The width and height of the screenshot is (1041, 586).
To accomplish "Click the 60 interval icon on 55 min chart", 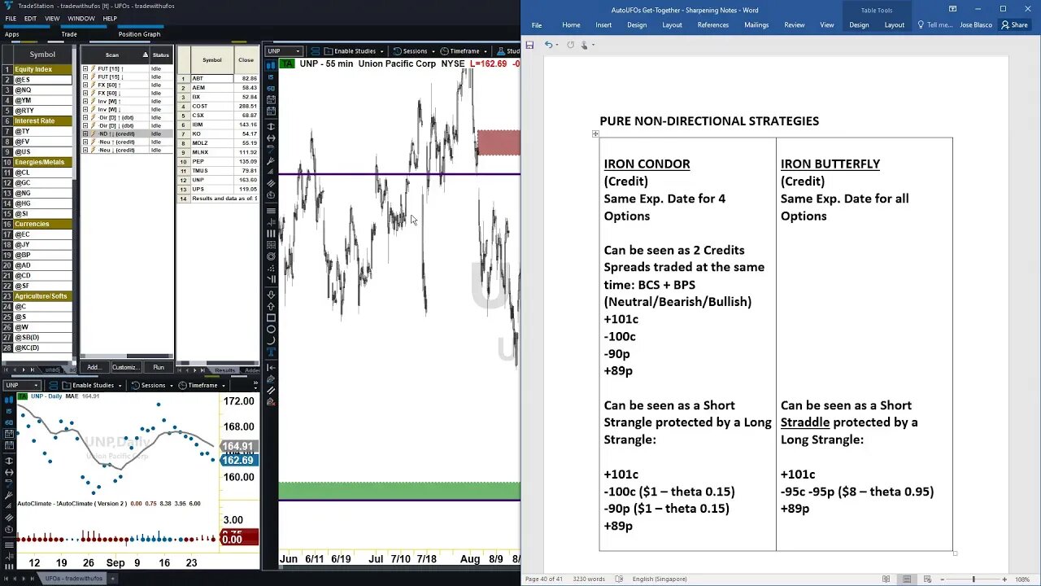I will (x=271, y=89).
